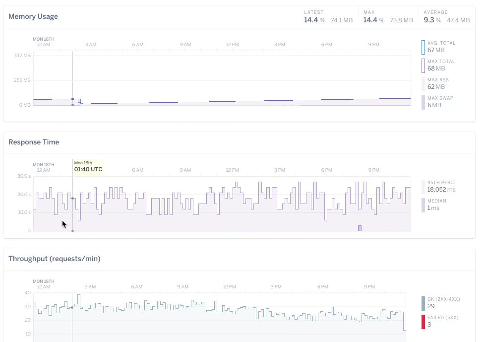Click the red FAILED (5XX) legend swatch

tap(423, 322)
